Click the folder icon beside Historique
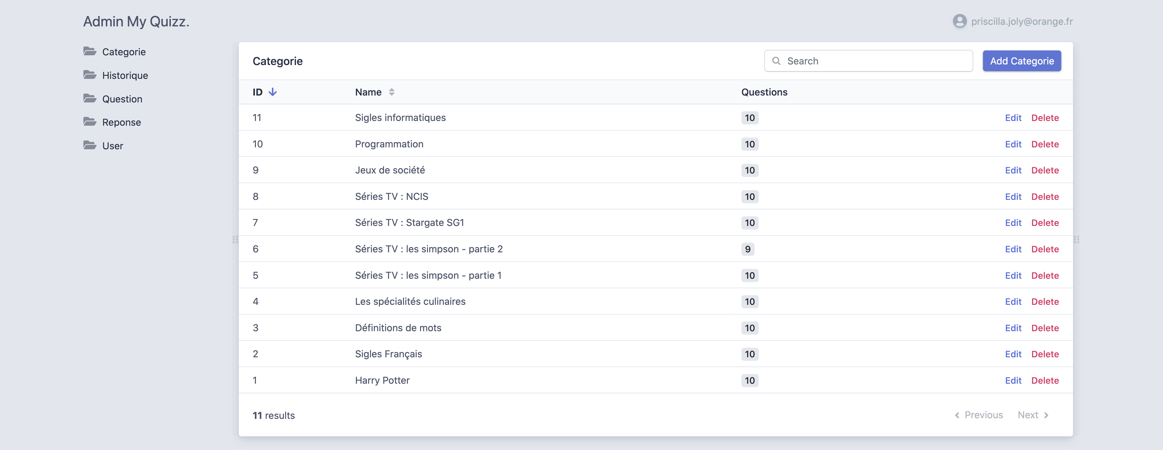Viewport: 1163px width, 450px height. coord(89,75)
